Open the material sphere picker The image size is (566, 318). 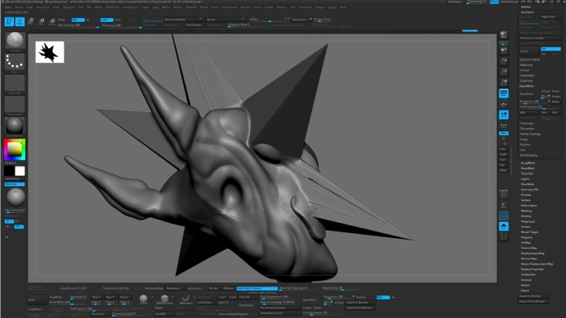15,126
